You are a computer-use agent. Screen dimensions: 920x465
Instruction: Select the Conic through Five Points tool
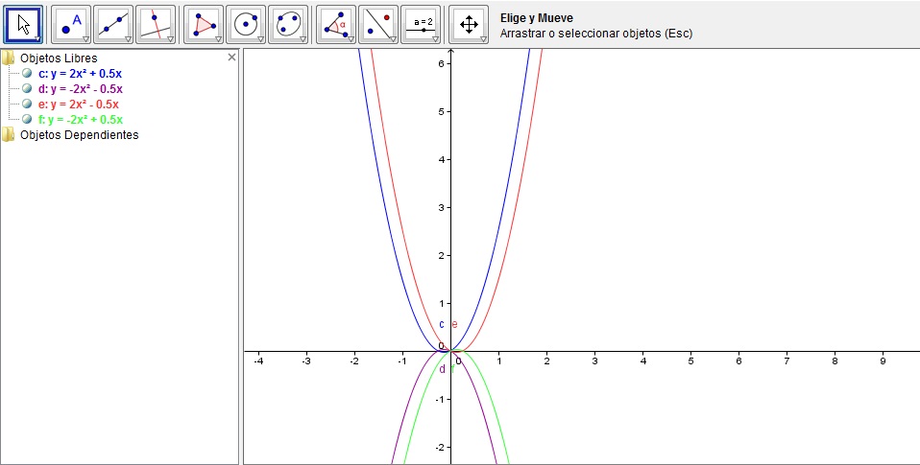click(288, 25)
